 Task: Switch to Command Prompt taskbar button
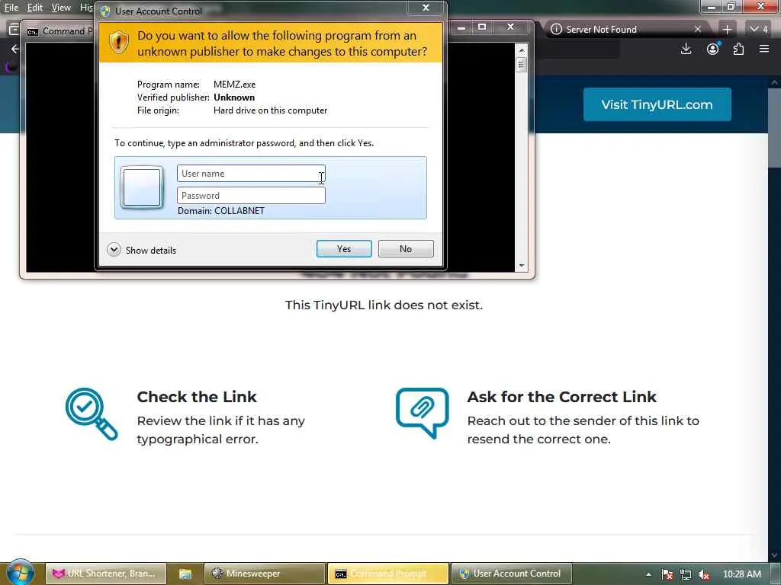[388, 574]
